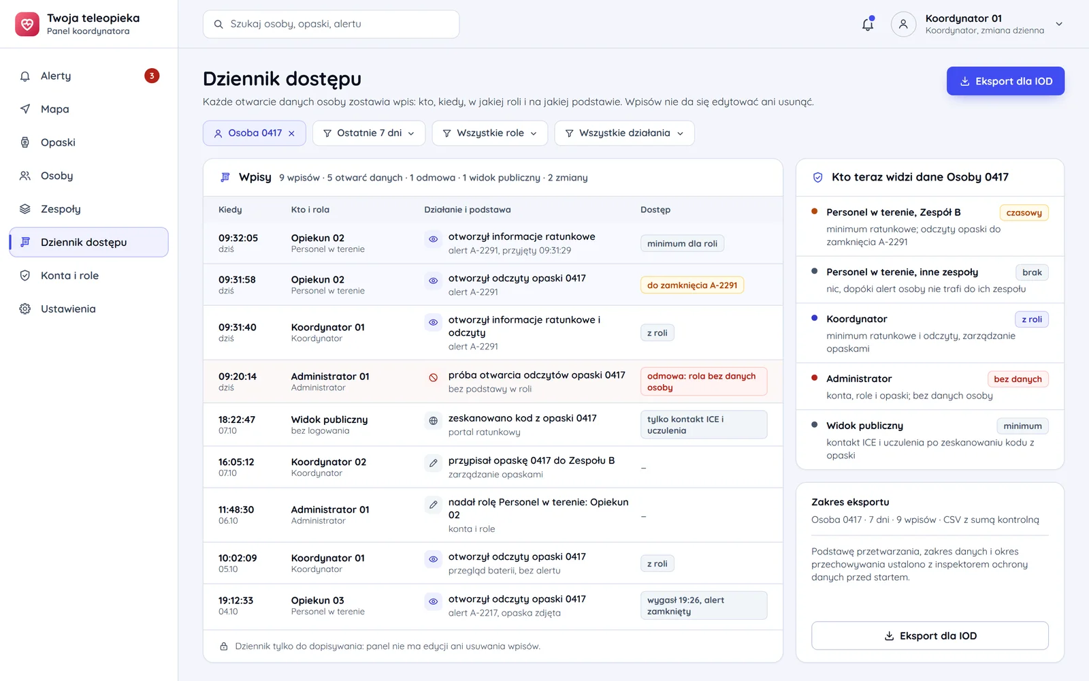This screenshot has width=1089, height=681.
Task: Click the 'minimum dla roli' badge
Action: tap(682, 244)
